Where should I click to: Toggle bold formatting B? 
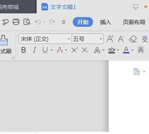[24, 50]
